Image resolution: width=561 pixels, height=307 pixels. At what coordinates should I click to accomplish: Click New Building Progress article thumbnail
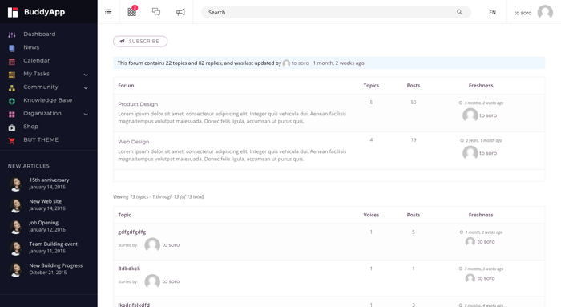tap(16, 270)
